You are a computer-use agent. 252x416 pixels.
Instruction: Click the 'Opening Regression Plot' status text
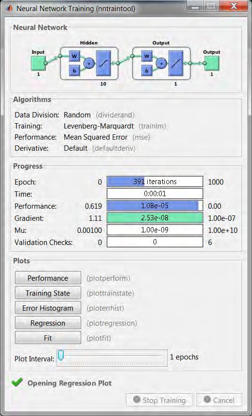[70, 383]
